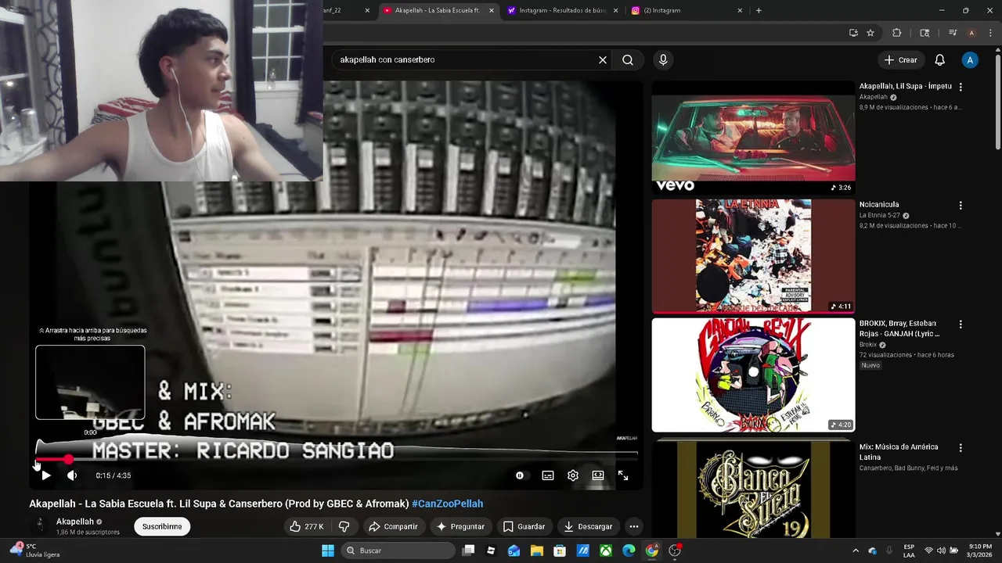1002x563 pixels.
Task: Click the YouTube search magnifier button
Action: coord(628,59)
